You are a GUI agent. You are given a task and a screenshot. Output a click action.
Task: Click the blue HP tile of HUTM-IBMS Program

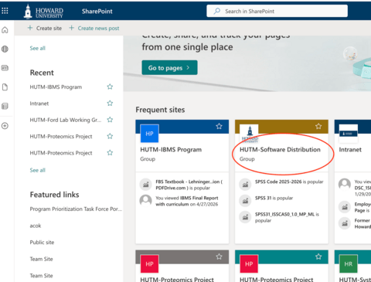(x=149, y=134)
